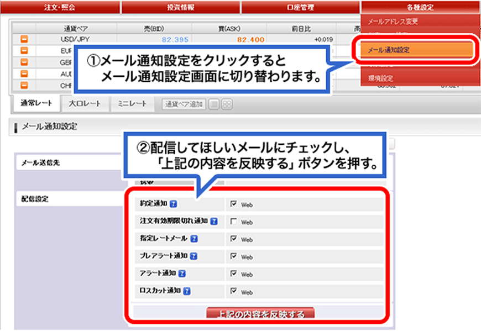481x331 pixels.
Task: Click the help icon beside 指定レートメール
Action: (x=195, y=238)
